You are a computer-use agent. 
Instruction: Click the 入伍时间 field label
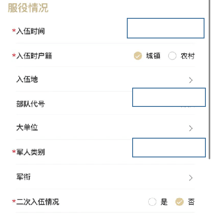tap(30, 31)
